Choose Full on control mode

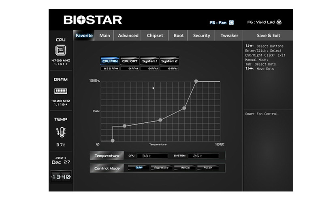[x=208, y=168]
